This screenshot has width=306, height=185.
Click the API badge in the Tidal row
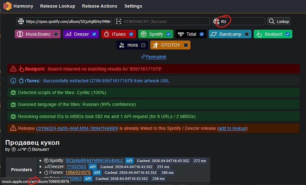(x=88, y=178)
